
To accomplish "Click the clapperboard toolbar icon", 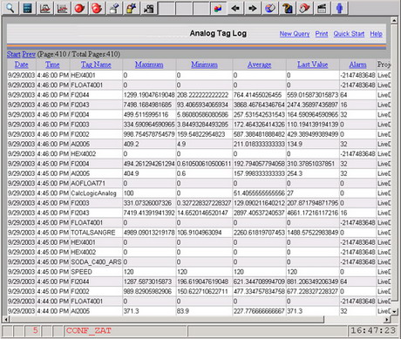I will click(322, 8).
